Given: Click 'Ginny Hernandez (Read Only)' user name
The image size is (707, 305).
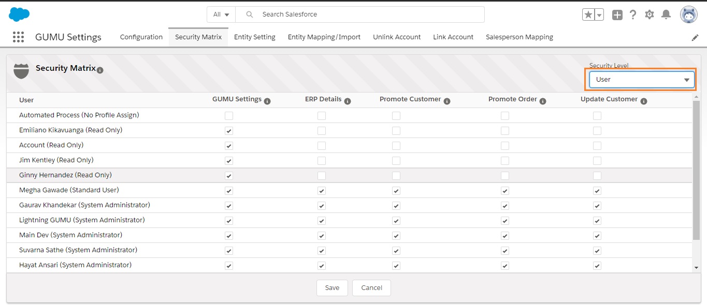Looking at the screenshot, I should click(x=65, y=175).
